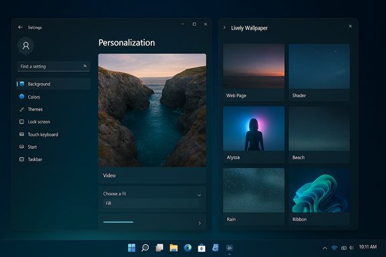The image size is (386, 257).
Task: Click the Lively Wallpaper title text
Action: point(249,28)
